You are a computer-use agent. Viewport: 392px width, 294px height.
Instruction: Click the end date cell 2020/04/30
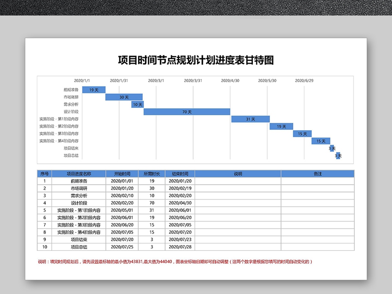point(180,203)
